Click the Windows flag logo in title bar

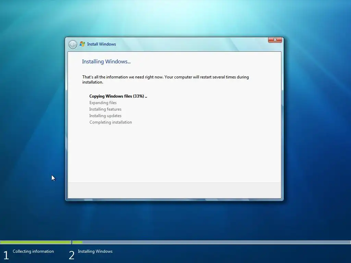(x=82, y=44)
